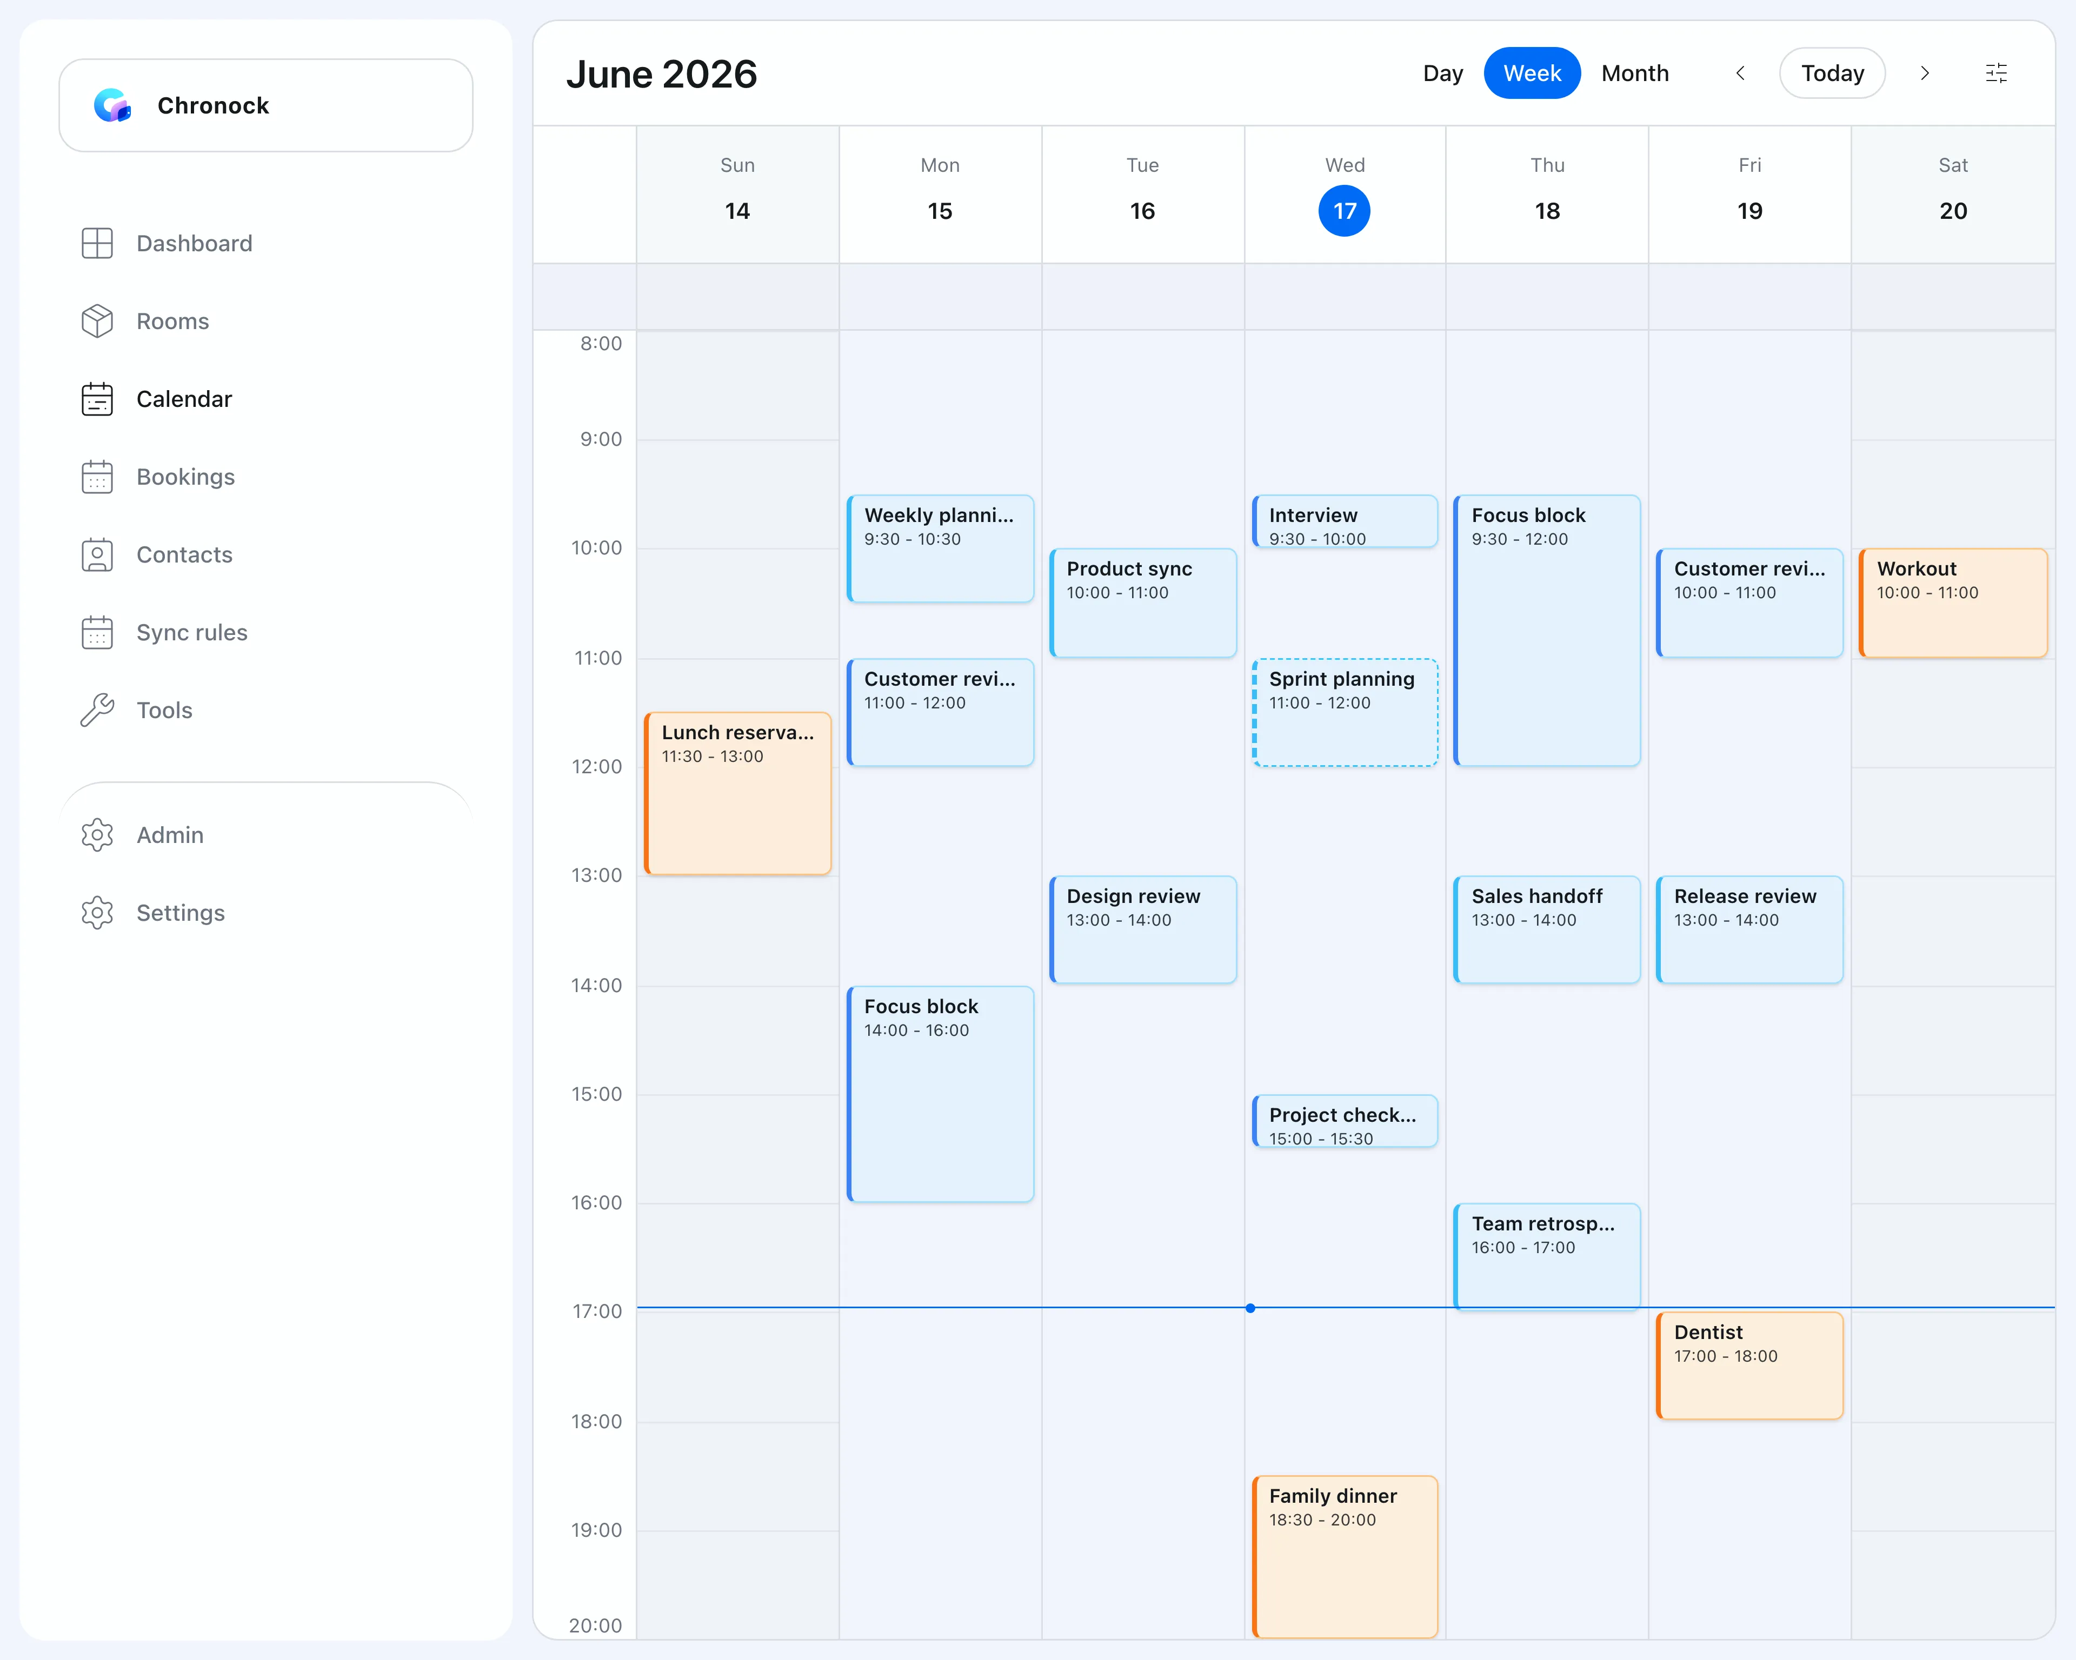
Task: Open Monday's Focus block 14:00 event
Action: 940,1094
